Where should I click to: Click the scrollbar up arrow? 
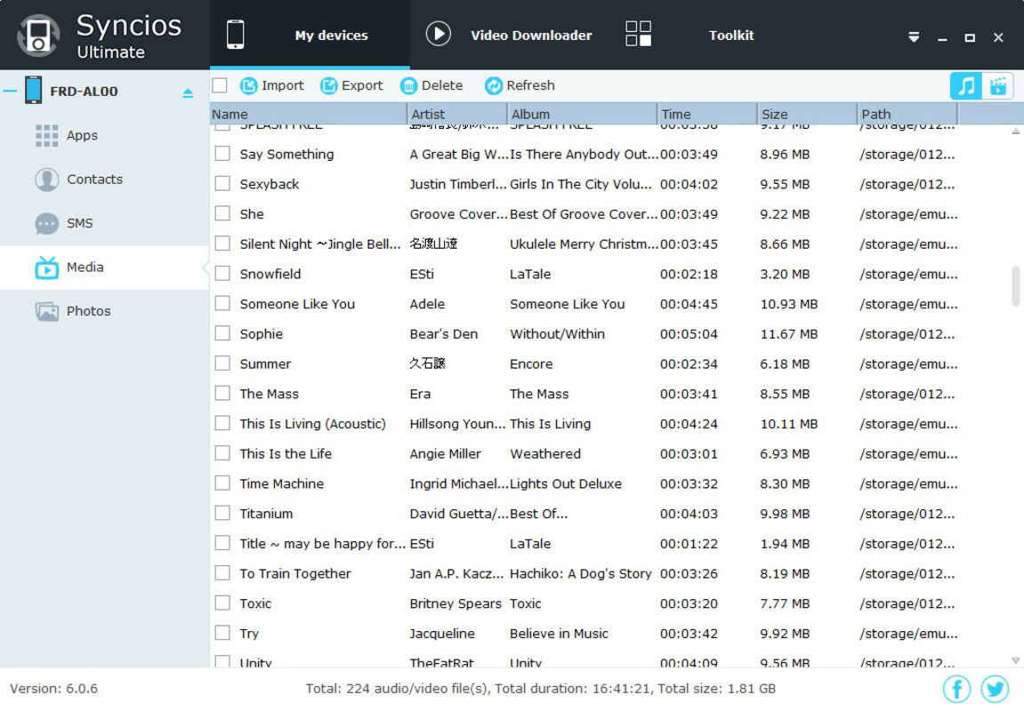pyautogui.click(x=1015, y=132)
